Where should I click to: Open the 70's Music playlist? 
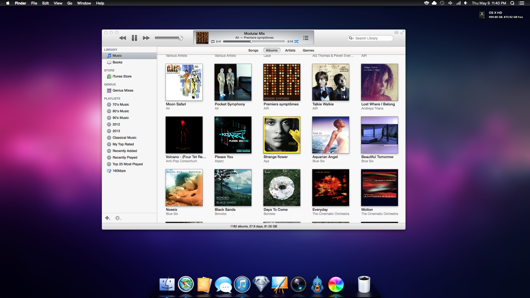click(x=129, y=105)
